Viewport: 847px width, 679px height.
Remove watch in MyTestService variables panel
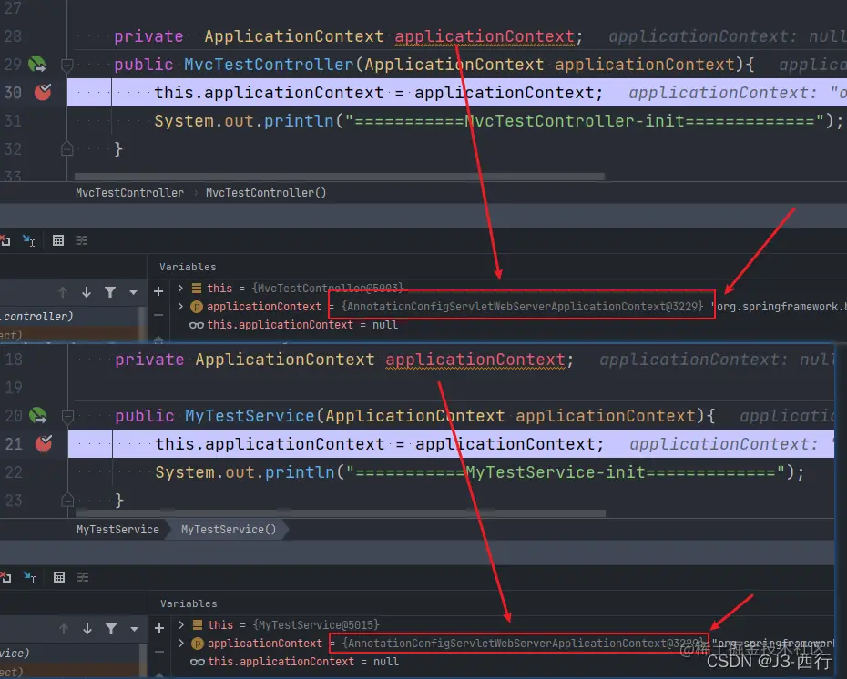pyautogui.click(x=159, y=652)
